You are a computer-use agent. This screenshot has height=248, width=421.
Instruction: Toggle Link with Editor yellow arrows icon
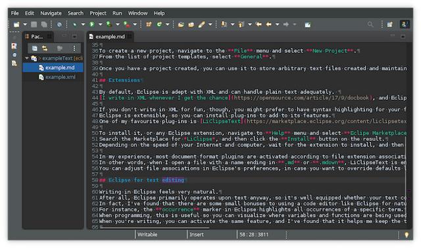tap(45, 48)
